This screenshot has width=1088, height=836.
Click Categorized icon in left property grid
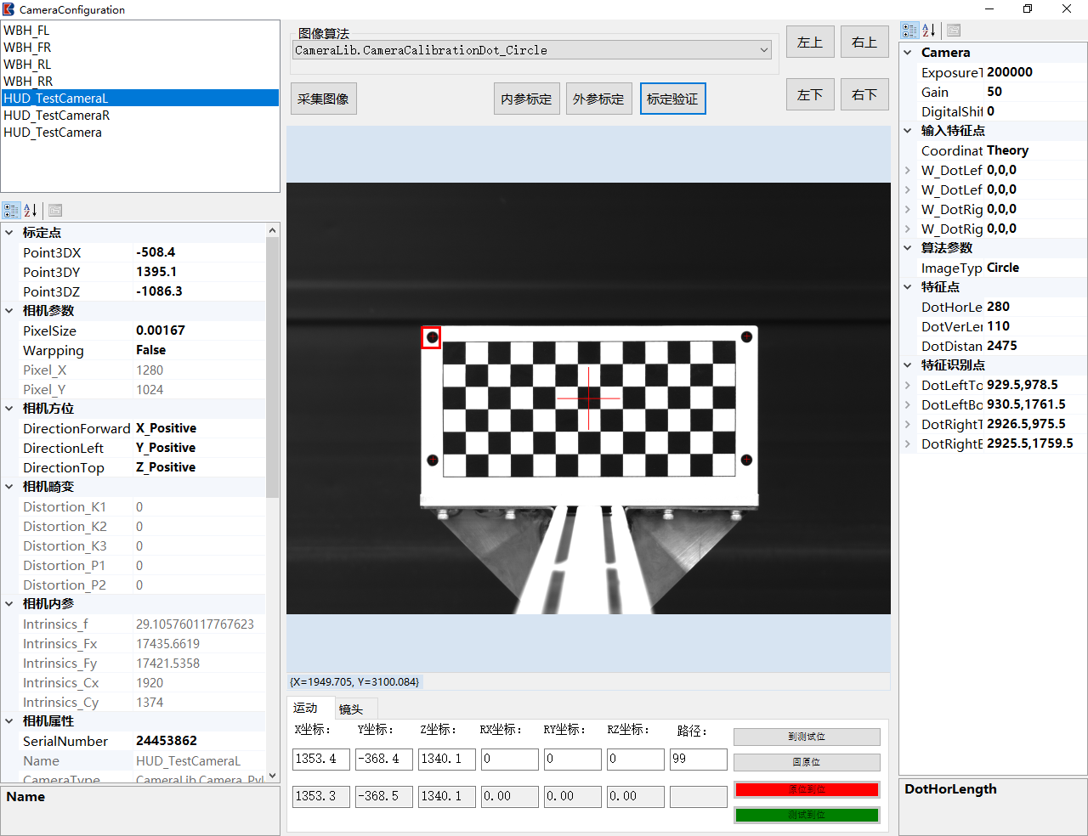point(11,210)
